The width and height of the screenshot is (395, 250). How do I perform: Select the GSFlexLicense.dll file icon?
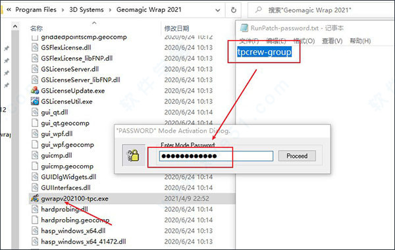(35, 47)
